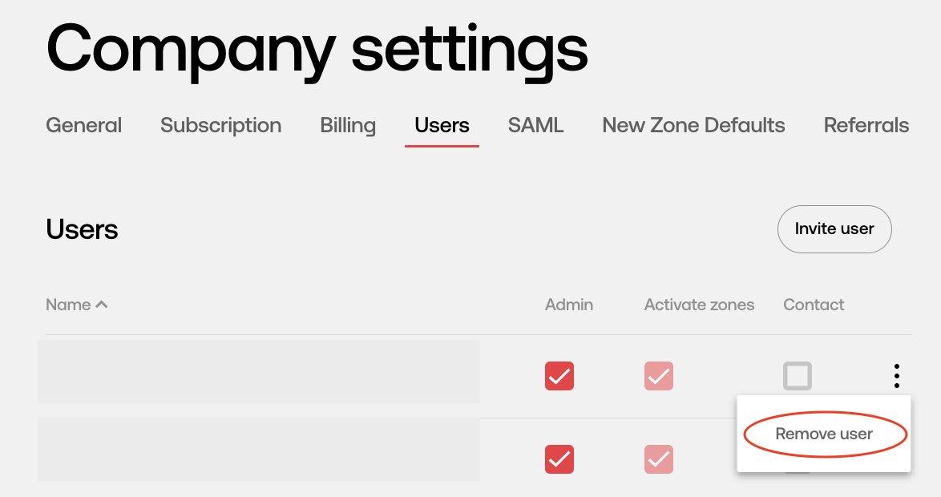
Task: Switch to the Referrals tab
Action: pyautogui.click(x=866, y=125)
